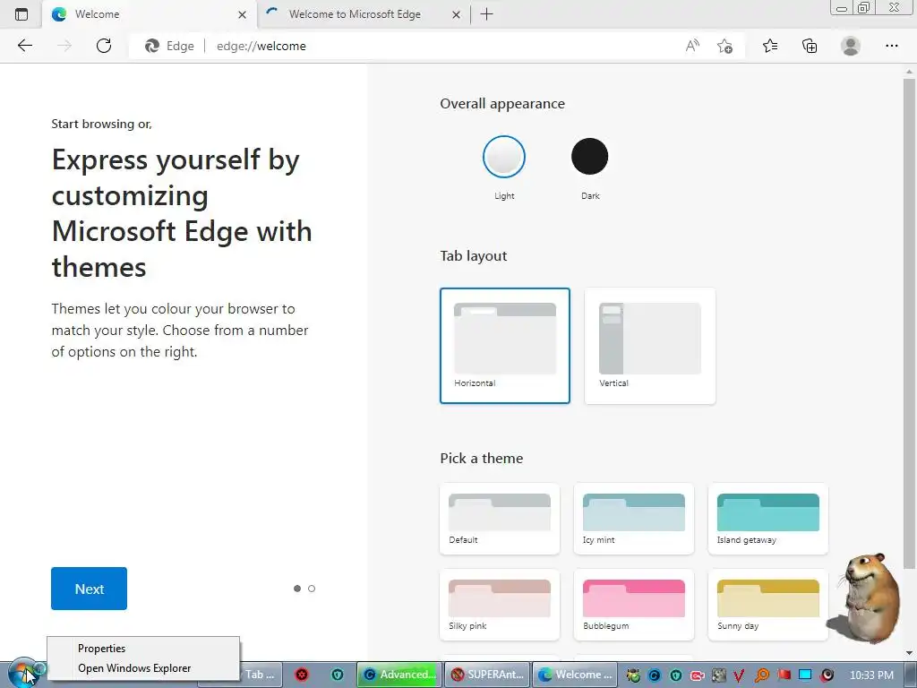The height and width of the screenshot is (688, 917).
Task: Go back with the back arrow
Action: [24, 46]
